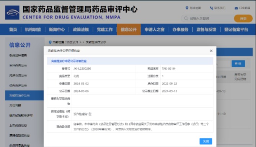Click the search magnifier icon

click(186, 18)
